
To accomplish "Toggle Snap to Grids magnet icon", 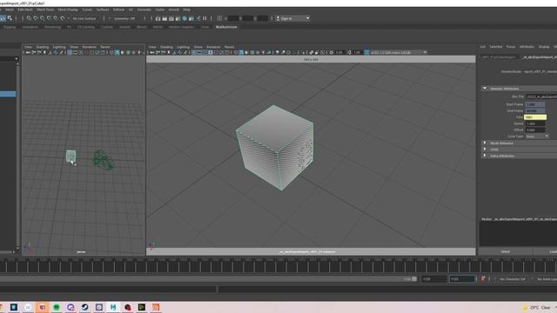I will point(29,18).
